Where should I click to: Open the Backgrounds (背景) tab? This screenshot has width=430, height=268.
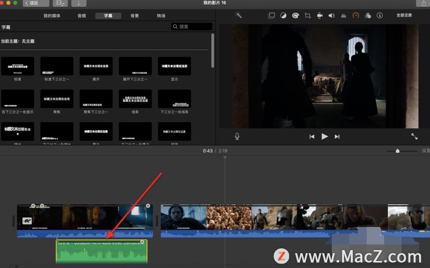pyautogui.click(x=134, y=16)
